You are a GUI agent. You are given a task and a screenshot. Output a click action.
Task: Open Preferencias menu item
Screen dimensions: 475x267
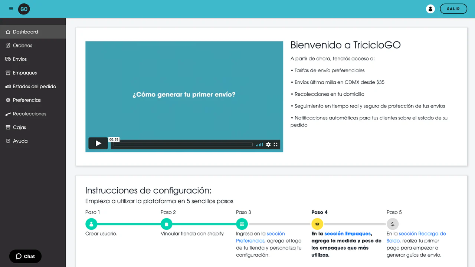[x=33, y=100]
